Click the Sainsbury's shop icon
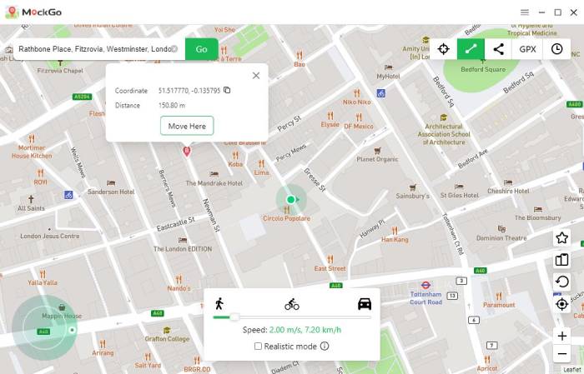584x374 pixels. [x=413, y=187]
